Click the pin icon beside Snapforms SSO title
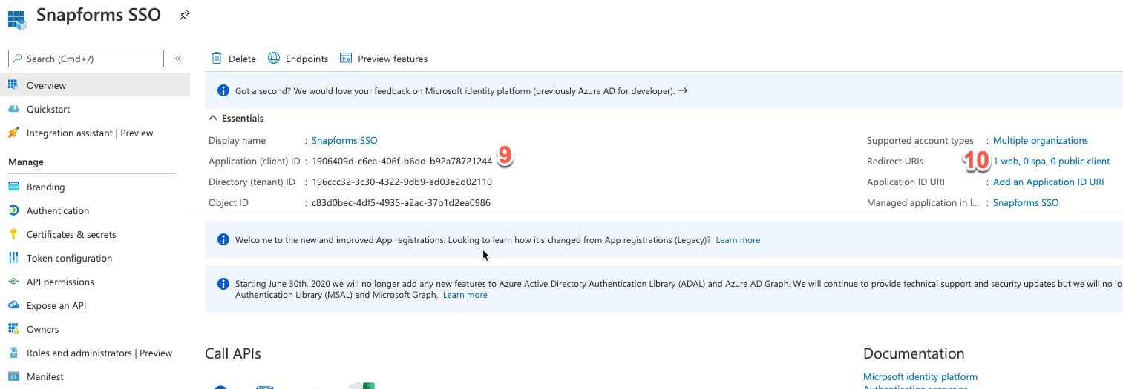 tap(185, 16)
